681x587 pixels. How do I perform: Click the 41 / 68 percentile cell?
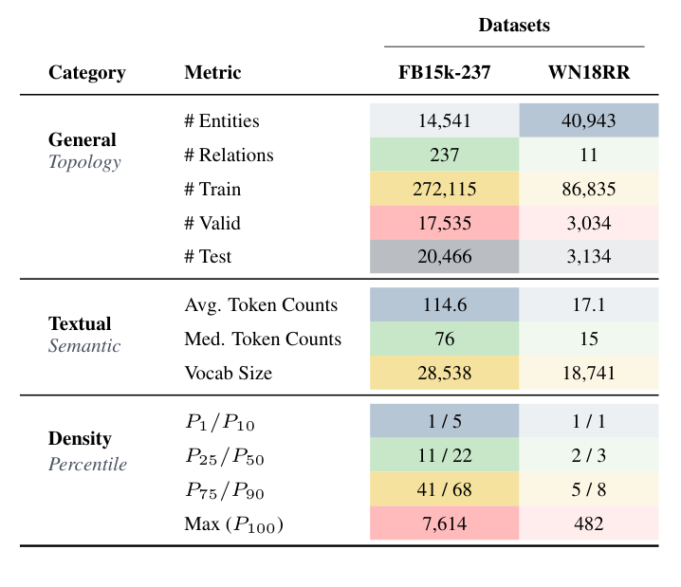pos(444,489)
